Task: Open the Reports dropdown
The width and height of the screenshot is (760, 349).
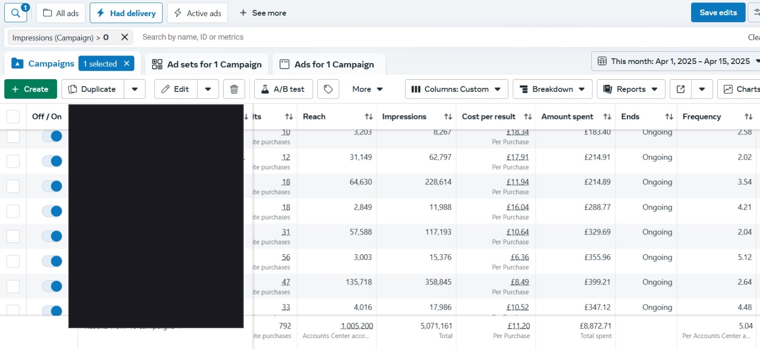Action: 631,89
